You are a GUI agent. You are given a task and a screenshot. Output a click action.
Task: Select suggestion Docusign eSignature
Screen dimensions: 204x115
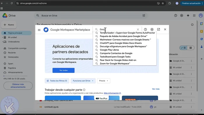pos(125,46)
